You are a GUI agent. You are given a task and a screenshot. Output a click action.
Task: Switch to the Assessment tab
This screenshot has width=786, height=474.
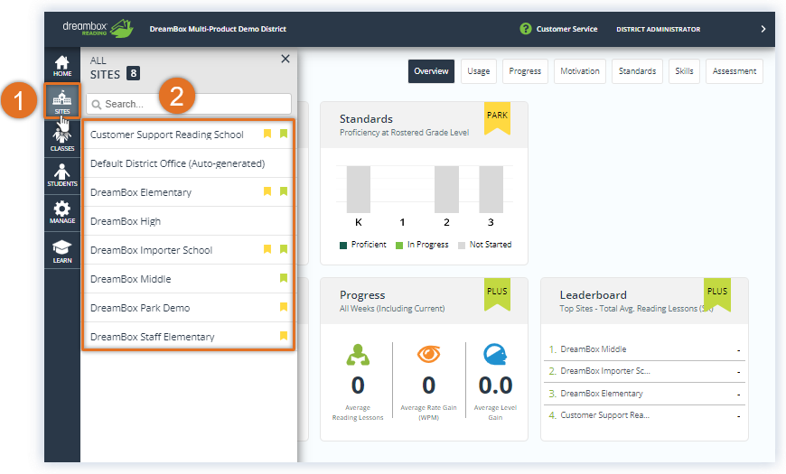735,71
